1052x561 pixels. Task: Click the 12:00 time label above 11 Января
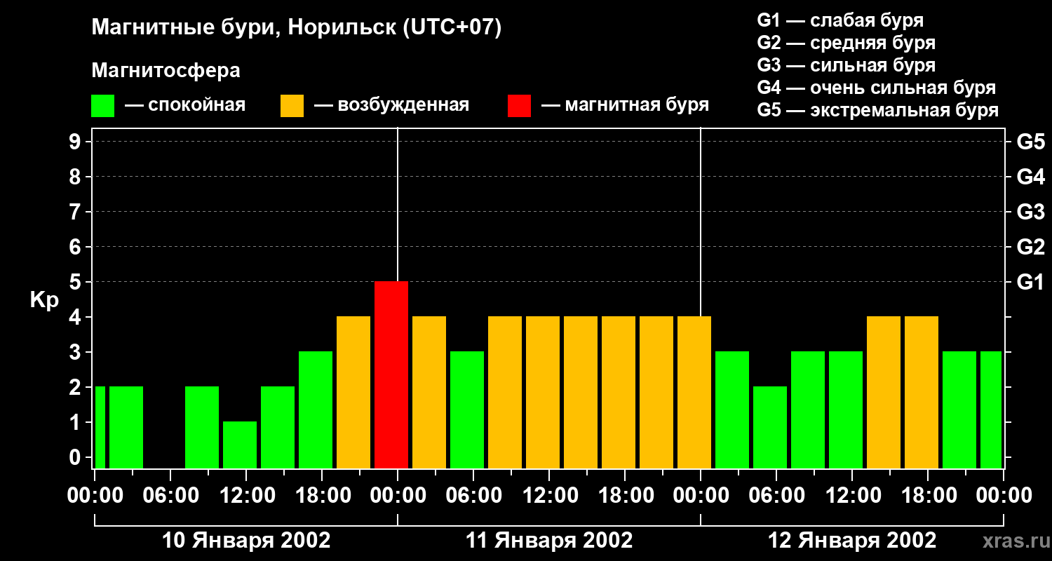coord(549,495)
